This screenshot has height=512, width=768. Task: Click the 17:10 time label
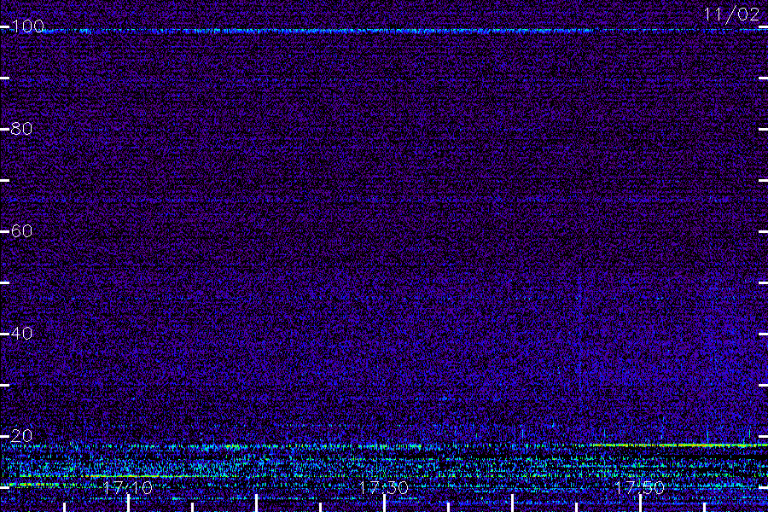point(127,487)
